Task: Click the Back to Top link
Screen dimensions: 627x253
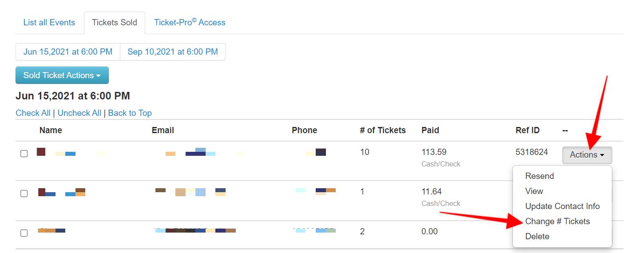Action: [x=130, y=113]
